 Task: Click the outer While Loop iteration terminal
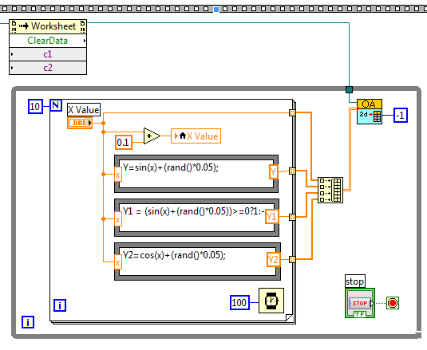(x=28, y=322)
